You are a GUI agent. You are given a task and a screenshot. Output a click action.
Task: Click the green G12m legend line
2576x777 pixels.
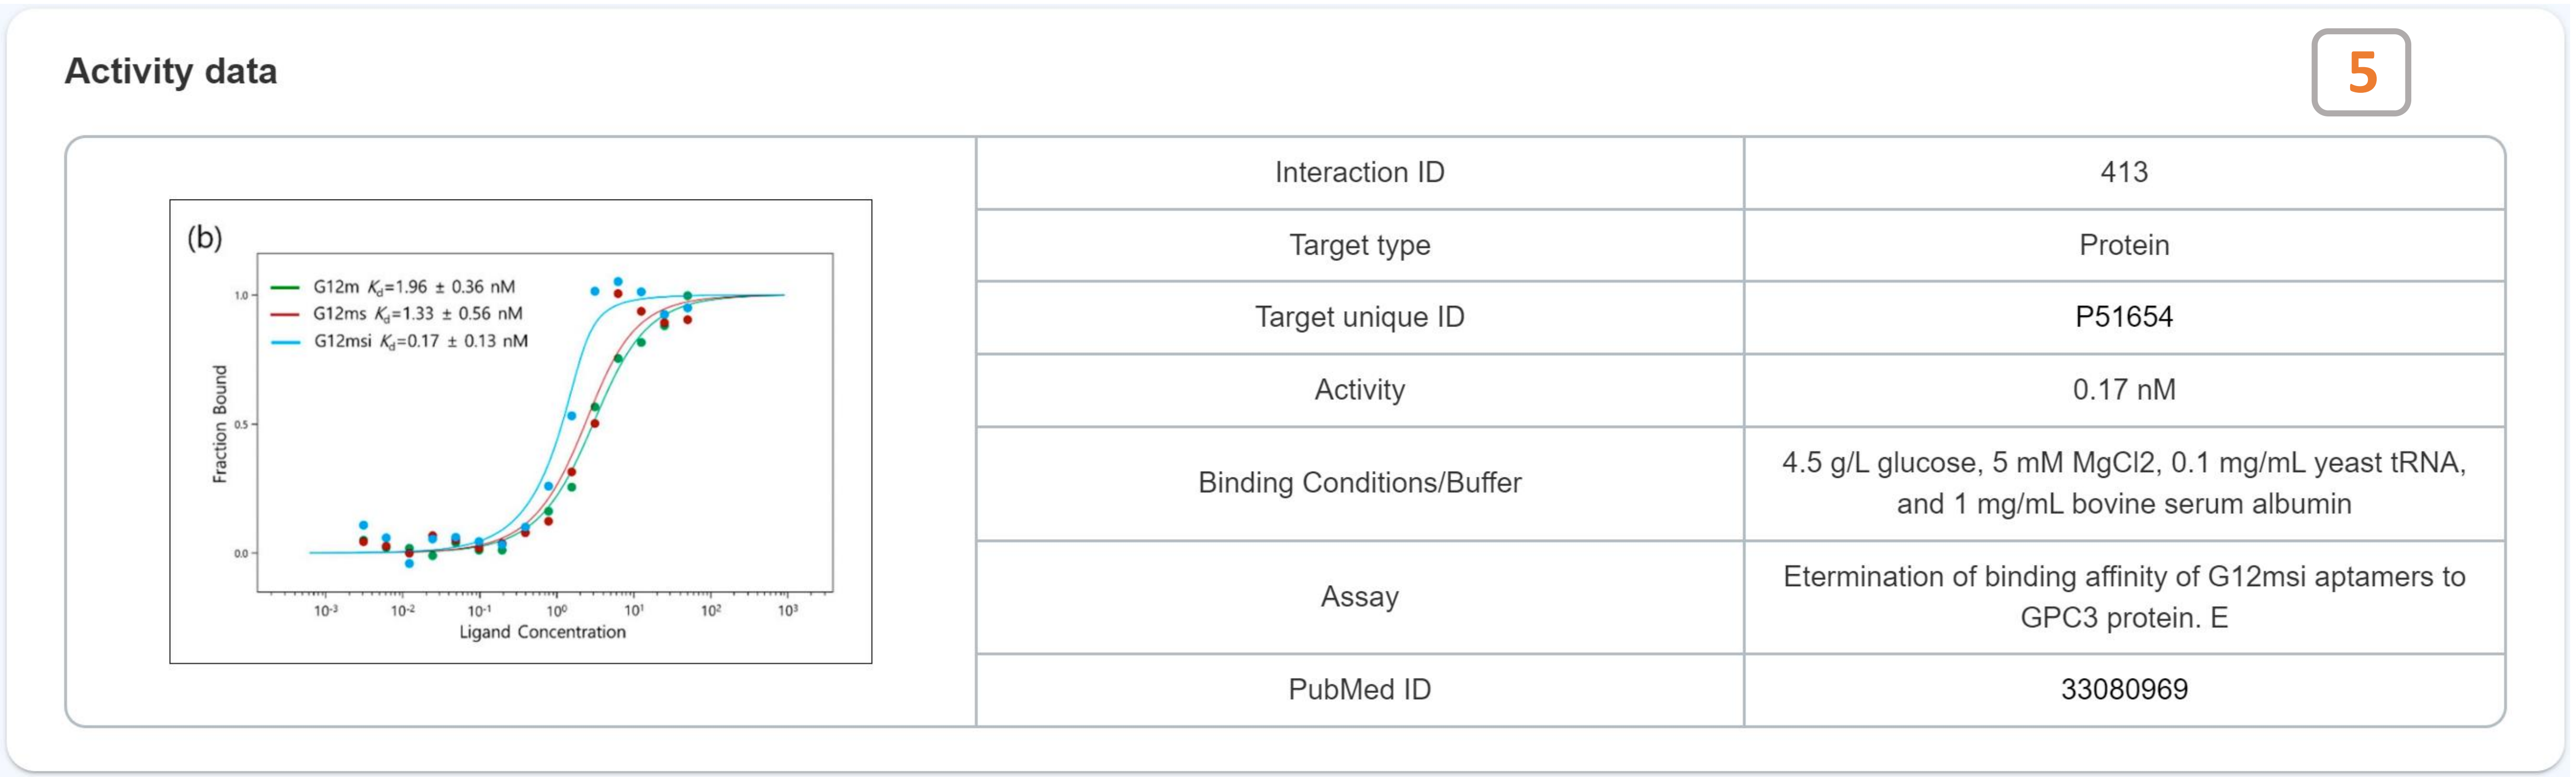(x=285, y=288)
